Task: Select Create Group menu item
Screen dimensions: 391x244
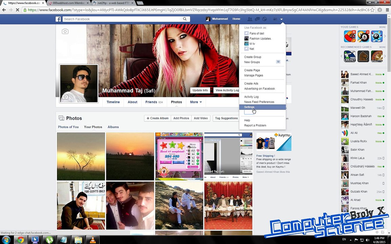Action: (253, 57)
